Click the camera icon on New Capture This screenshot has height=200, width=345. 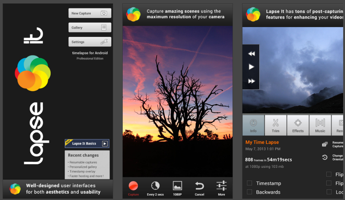pos(104,13)
